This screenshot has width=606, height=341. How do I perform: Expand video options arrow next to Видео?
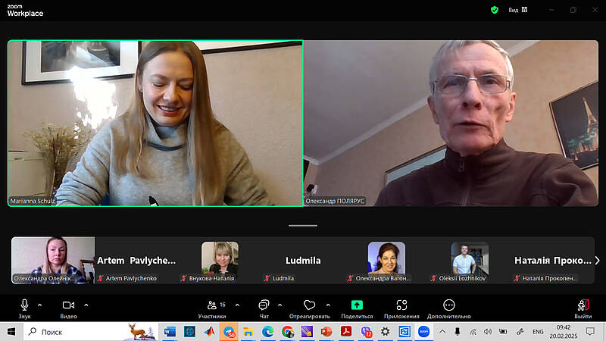(86, 305)
